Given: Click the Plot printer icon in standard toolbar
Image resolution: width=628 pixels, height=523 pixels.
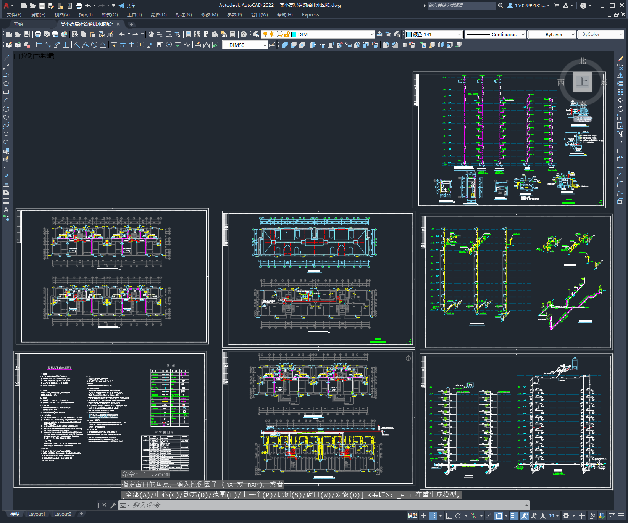Looking at the screenshot, I should 38,34.
